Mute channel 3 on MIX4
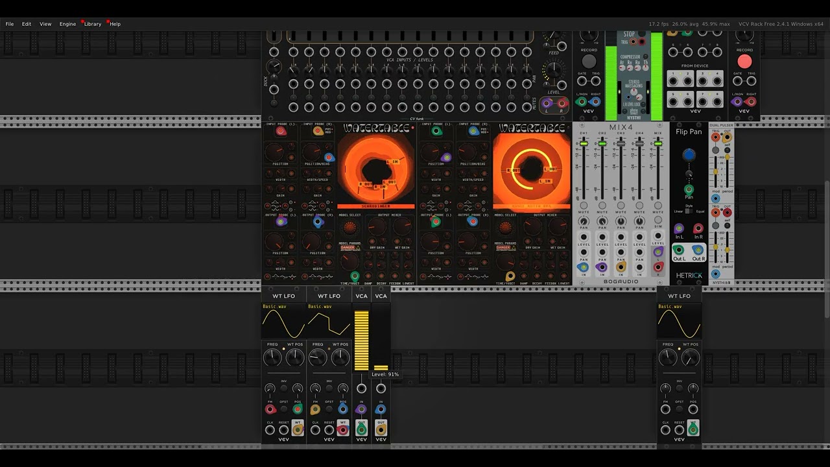830x467 pixels. pos(621,206)
